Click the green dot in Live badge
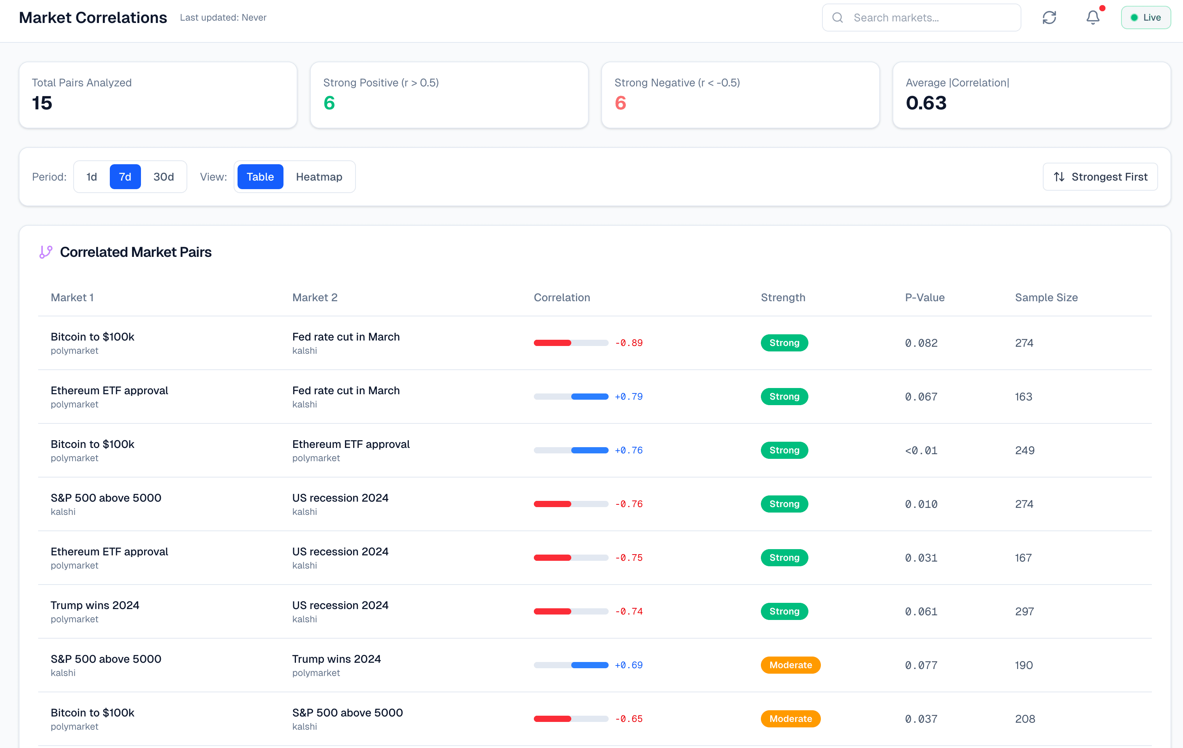The image size is (1183, 748). [x=1134, y=18]
